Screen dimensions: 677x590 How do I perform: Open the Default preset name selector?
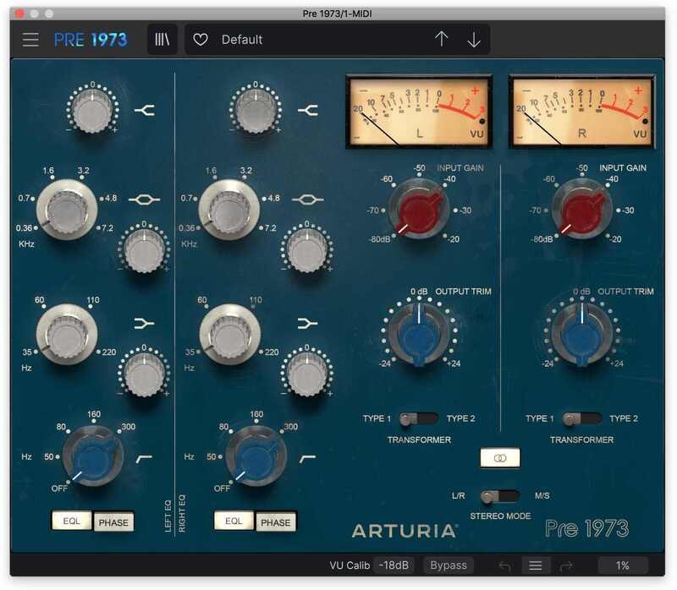[322, 40]
